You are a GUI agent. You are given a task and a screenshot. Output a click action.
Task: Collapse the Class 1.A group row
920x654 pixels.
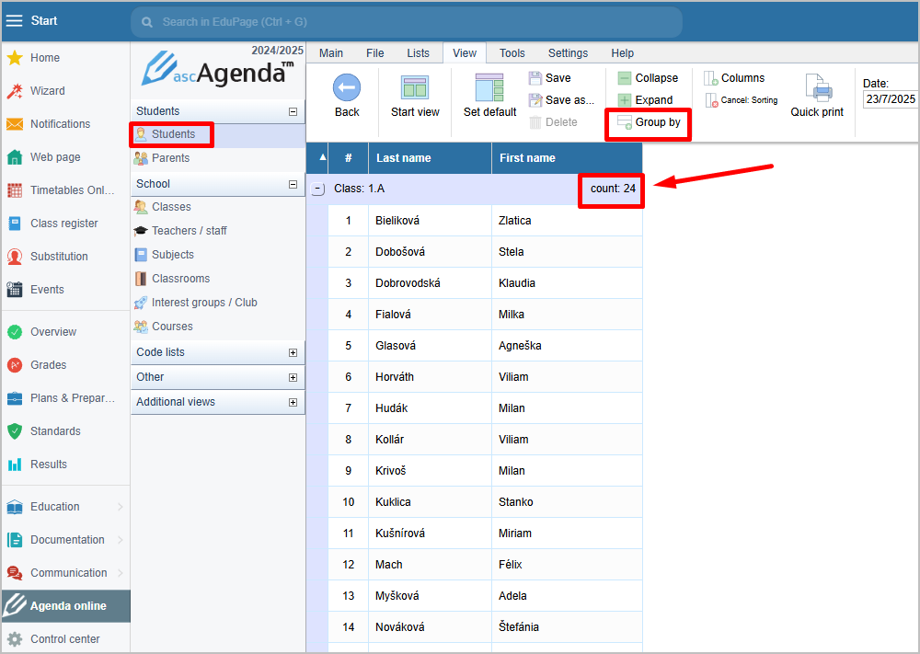point(317,189)
